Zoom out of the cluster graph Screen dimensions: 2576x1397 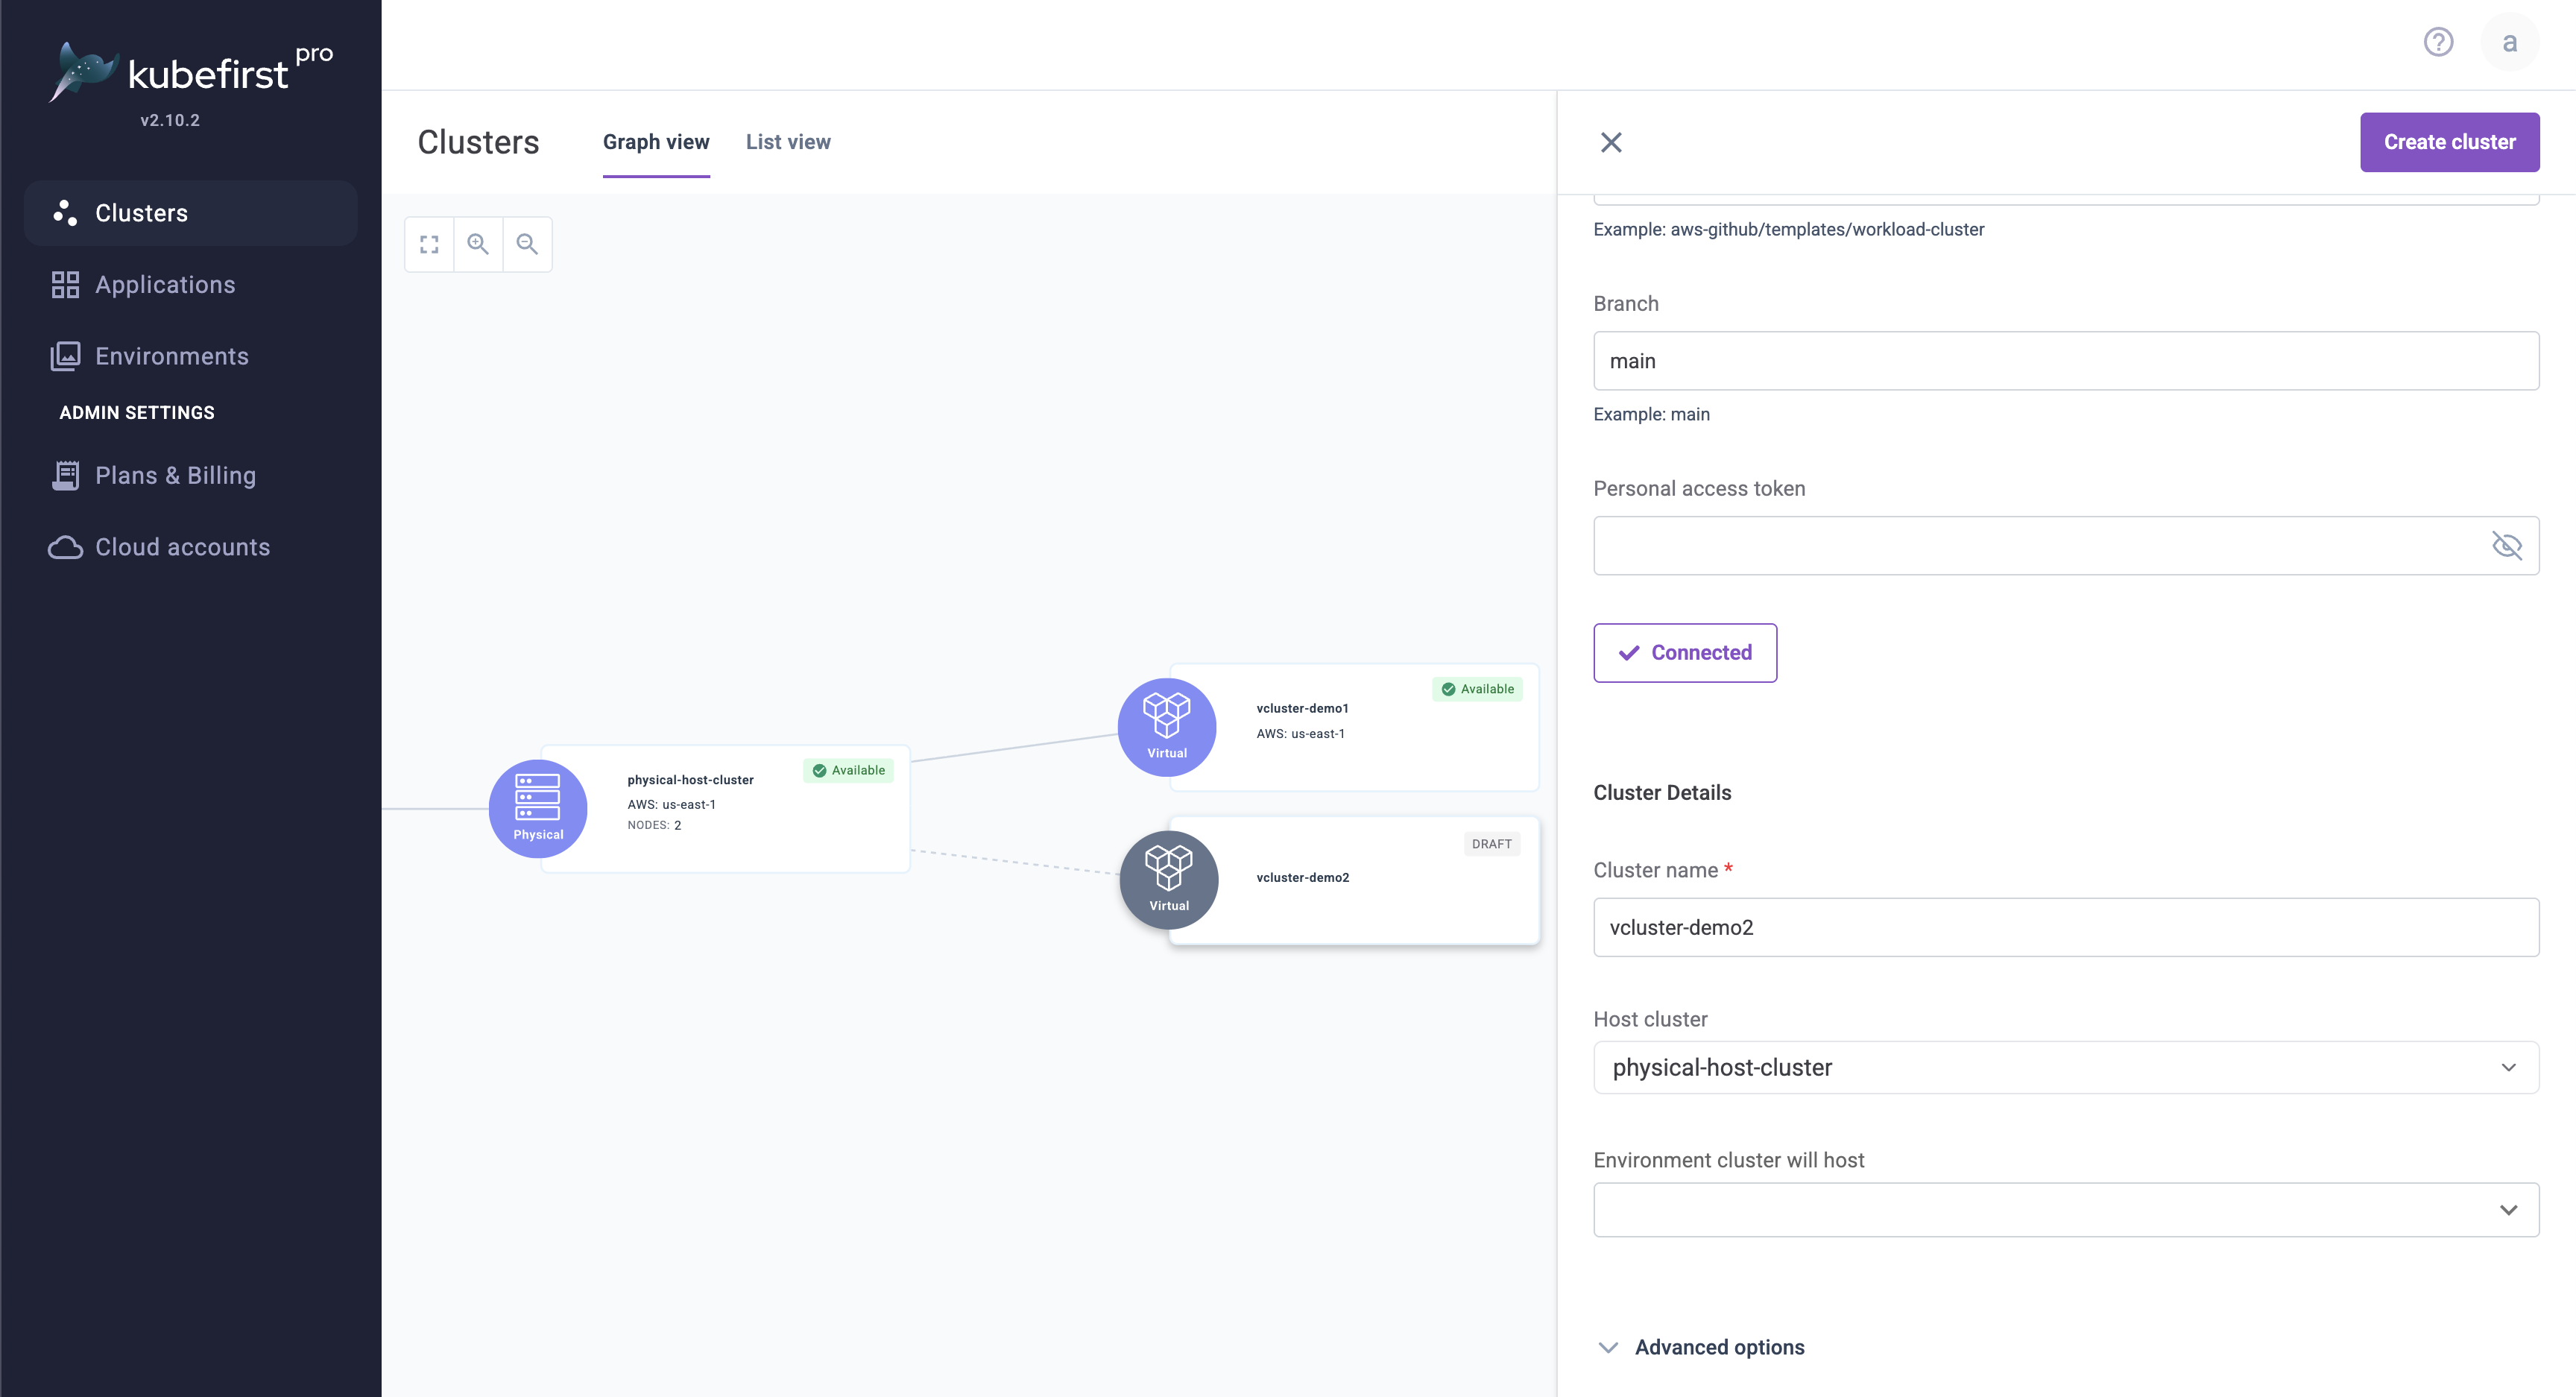[527, 244]
